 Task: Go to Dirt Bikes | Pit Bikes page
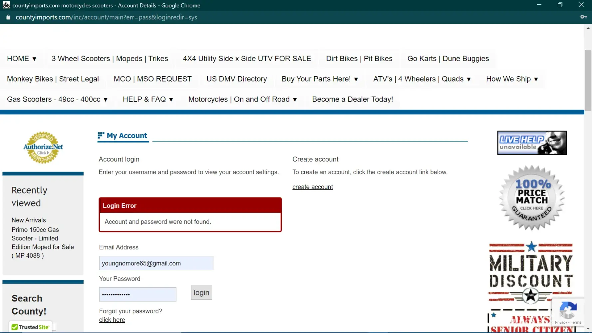pos(359,59)
